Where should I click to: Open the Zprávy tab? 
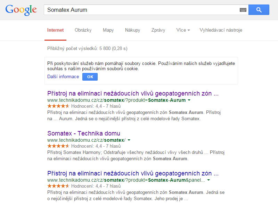point(158,30)
